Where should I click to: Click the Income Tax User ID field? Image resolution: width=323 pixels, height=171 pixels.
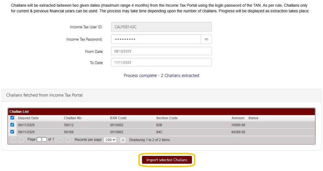click(161, 27)
